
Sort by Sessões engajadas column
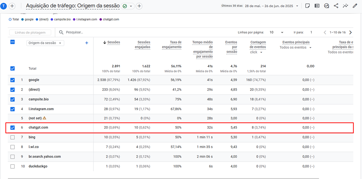coord(142,45)
